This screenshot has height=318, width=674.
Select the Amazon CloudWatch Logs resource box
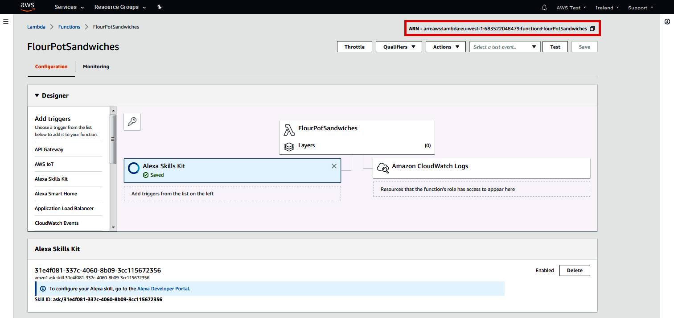tap(481, 168)
